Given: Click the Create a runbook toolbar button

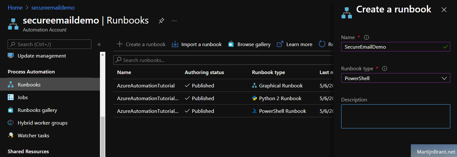Looking at the screenshot, I should pos(141,44).
